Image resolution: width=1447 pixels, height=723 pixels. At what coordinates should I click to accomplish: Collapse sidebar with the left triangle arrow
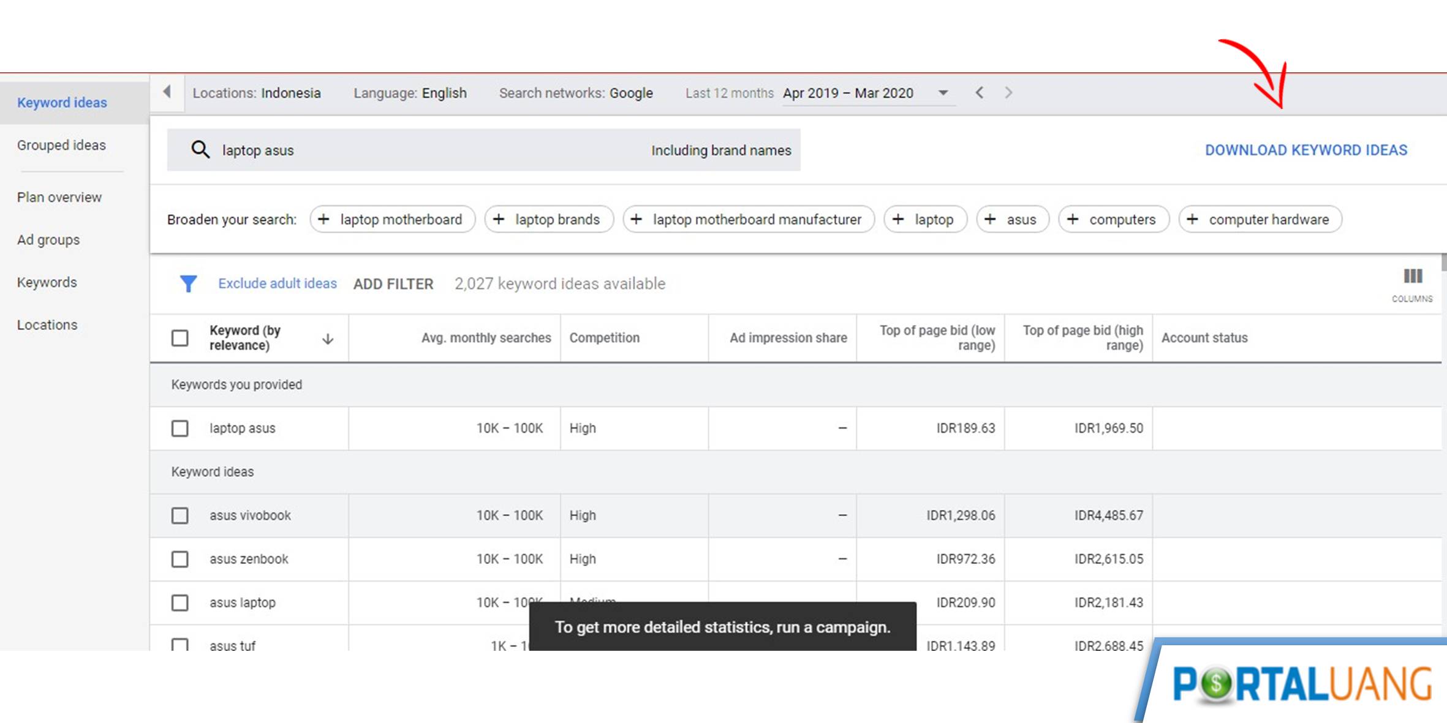[167, 92]
